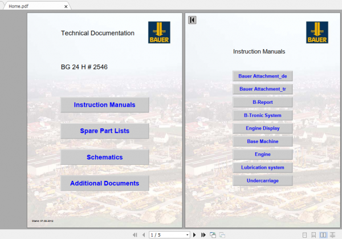Click the 'Instruction Manuals' heading on right page
Image resolution: width=342 pixels, height=239 pixels.
pyautogui.click(x=259, y=51)
